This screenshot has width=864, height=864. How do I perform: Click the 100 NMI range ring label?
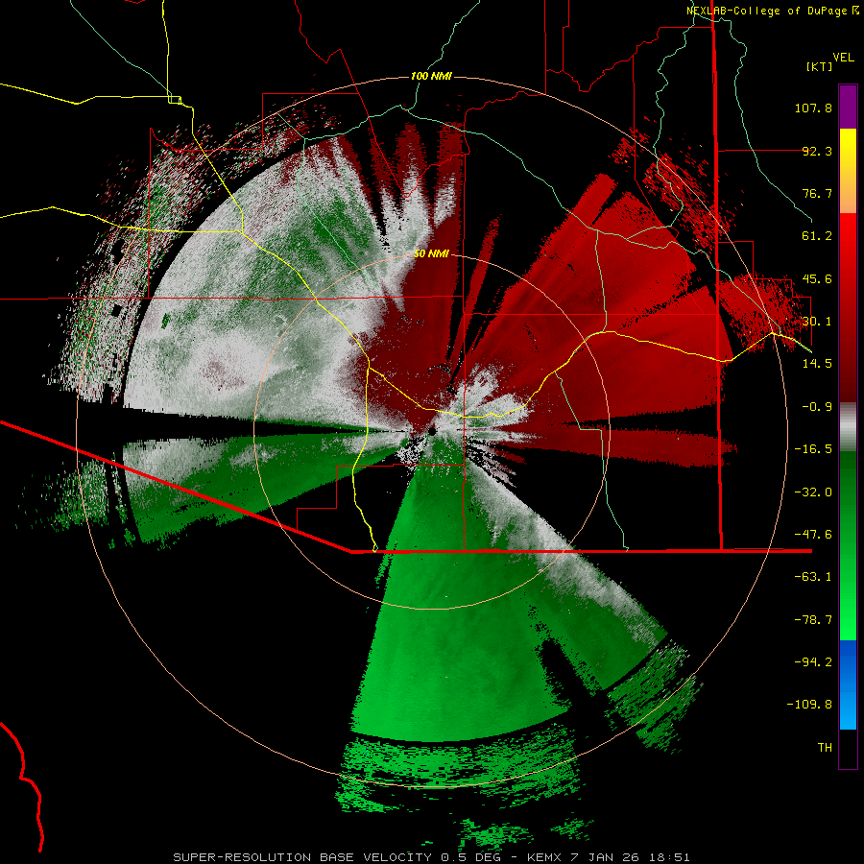[431, 76]
